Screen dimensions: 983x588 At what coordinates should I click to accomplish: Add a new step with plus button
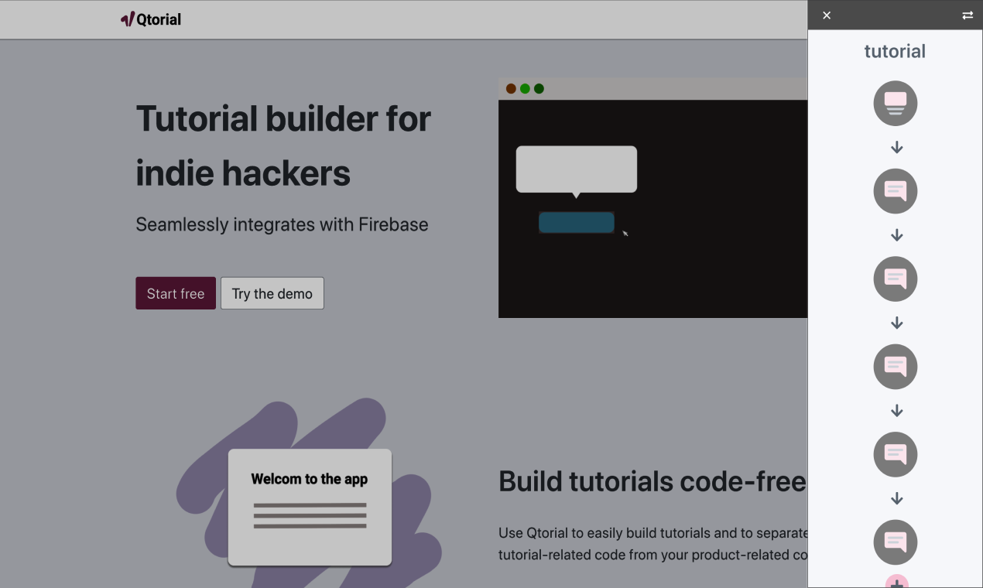click(896, 581)
